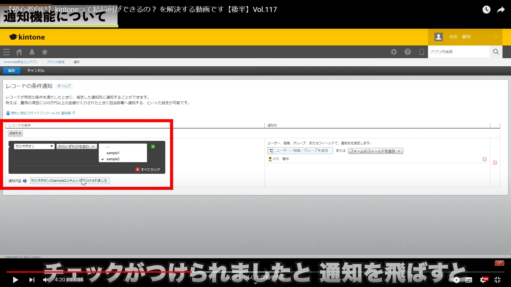Go to アプリの設定 breadcrumb
The width and height of the screenshot is (511, 287).
56,62
